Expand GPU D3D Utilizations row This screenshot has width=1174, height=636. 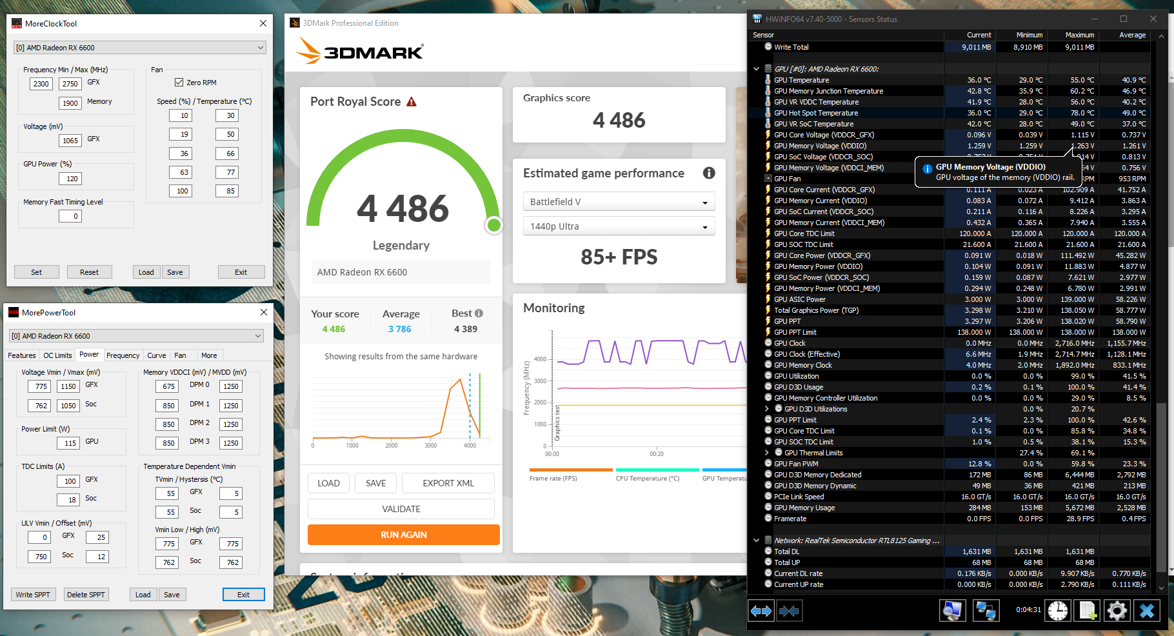tap(767, 409)
